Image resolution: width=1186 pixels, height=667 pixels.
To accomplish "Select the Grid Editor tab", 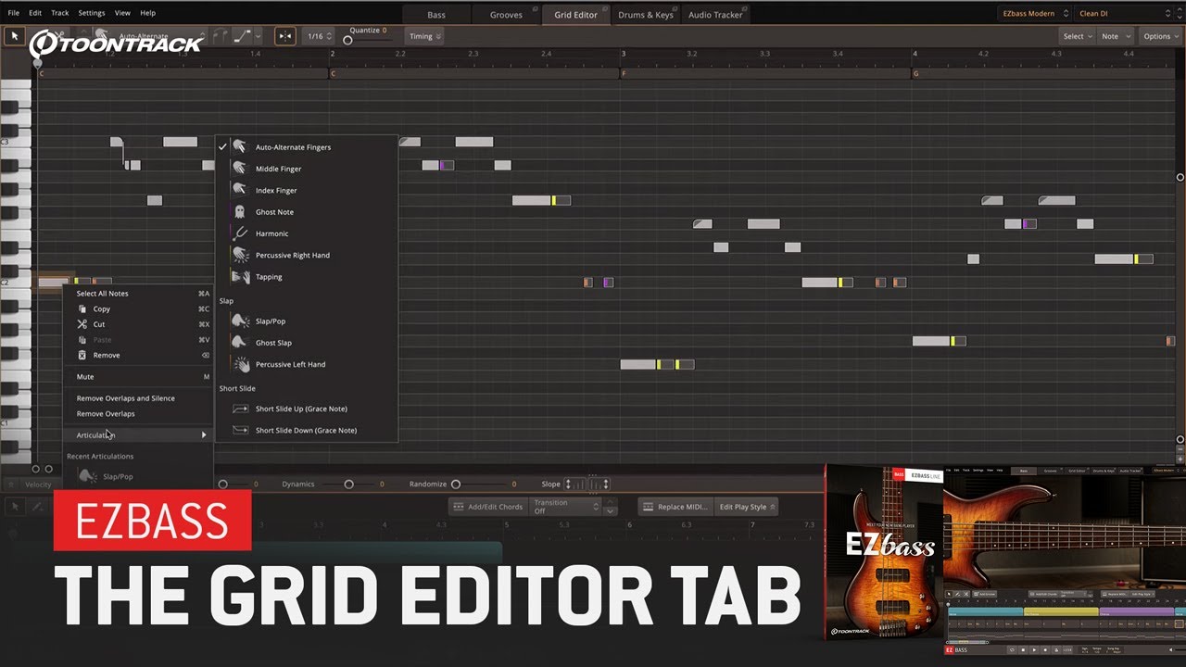I will [575, 14].
